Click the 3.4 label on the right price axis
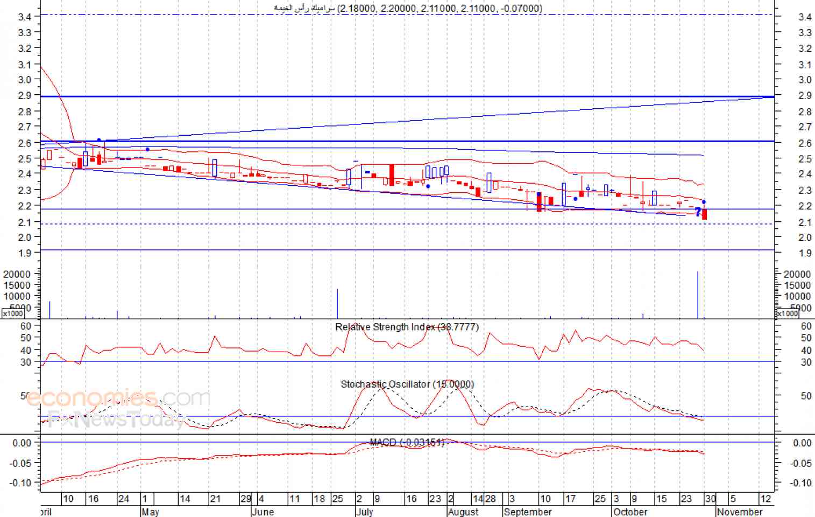 (x=805, y=17)
